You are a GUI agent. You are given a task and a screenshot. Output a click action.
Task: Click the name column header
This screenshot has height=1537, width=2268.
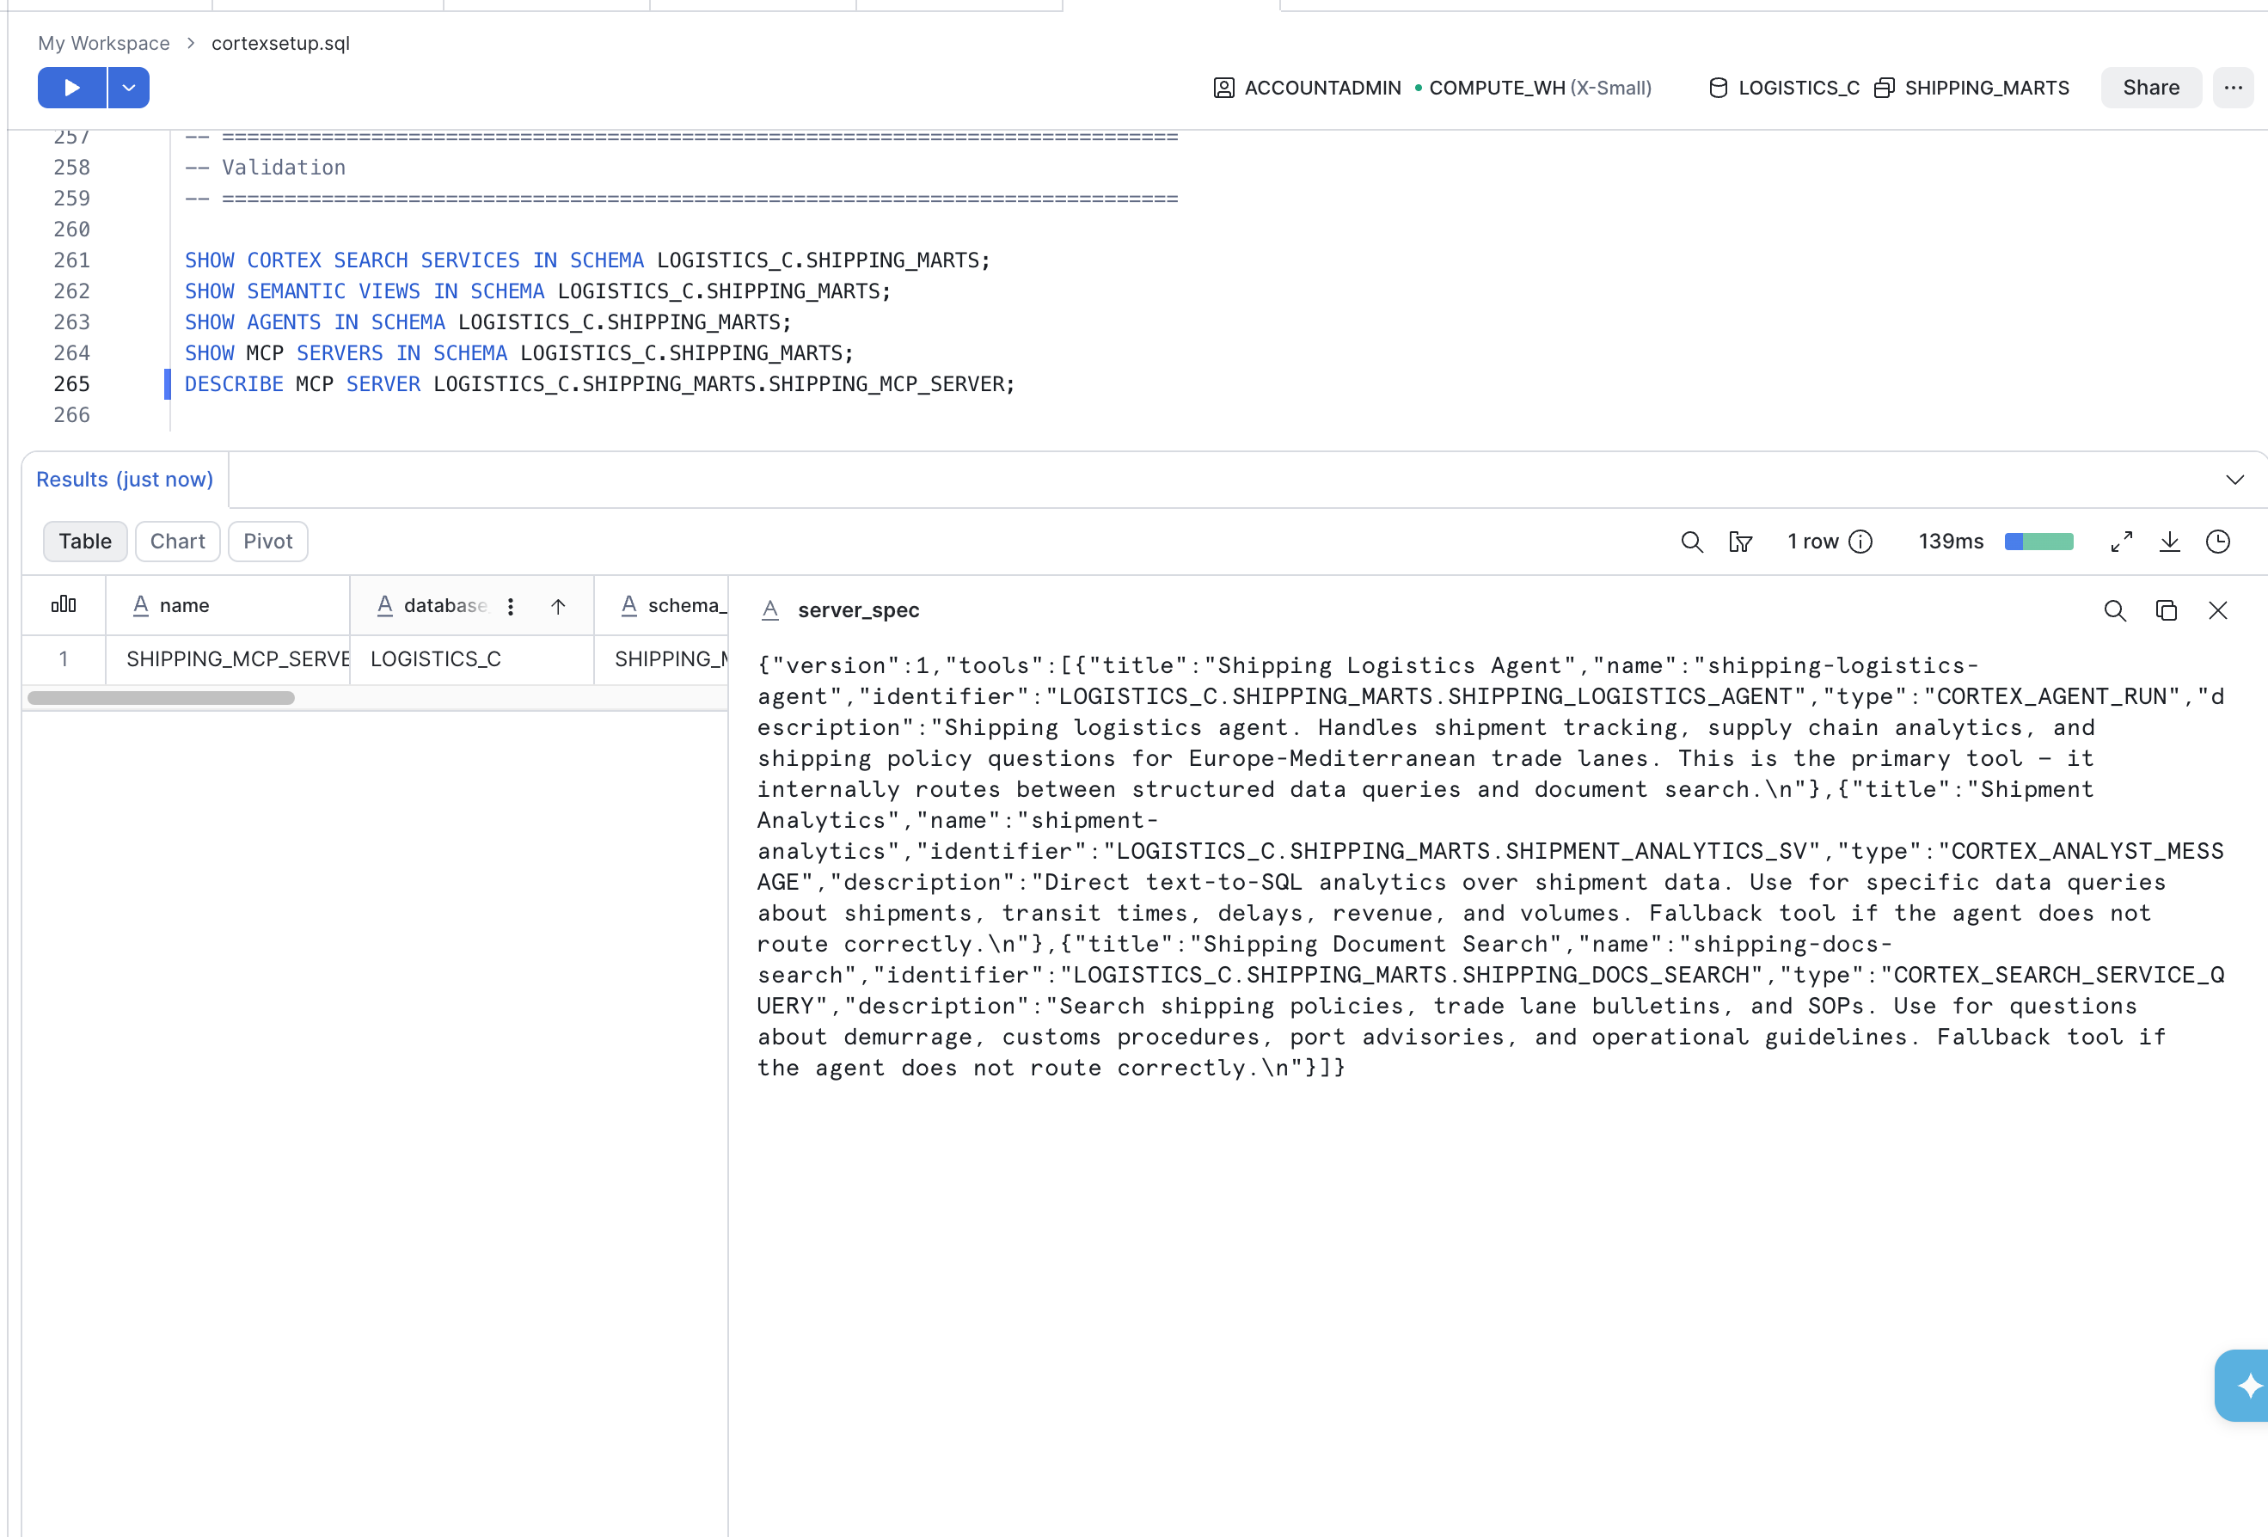[x=227, y=605]
